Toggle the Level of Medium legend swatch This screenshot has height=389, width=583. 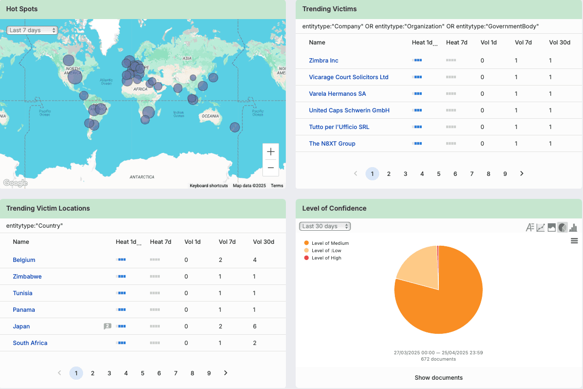tap(306, 243)
